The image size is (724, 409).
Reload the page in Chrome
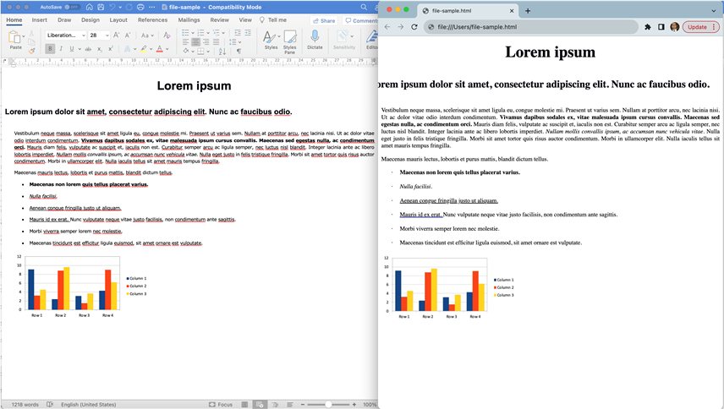pos(414,27)
